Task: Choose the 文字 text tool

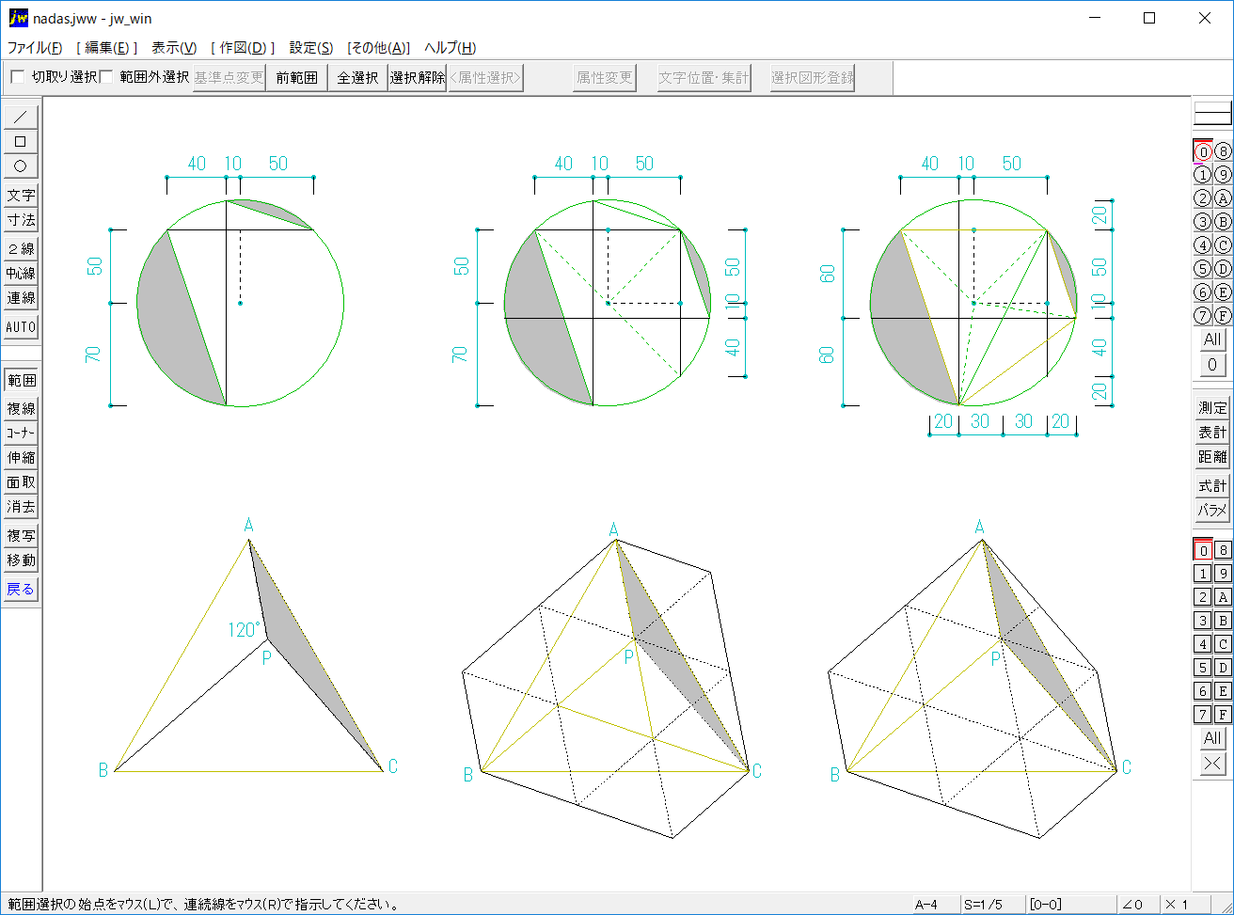Action: (x=21, y=196)
